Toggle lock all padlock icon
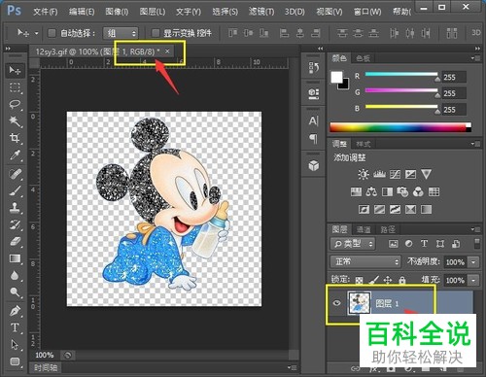The image size is (486, 377). click(x=401, y=280)
